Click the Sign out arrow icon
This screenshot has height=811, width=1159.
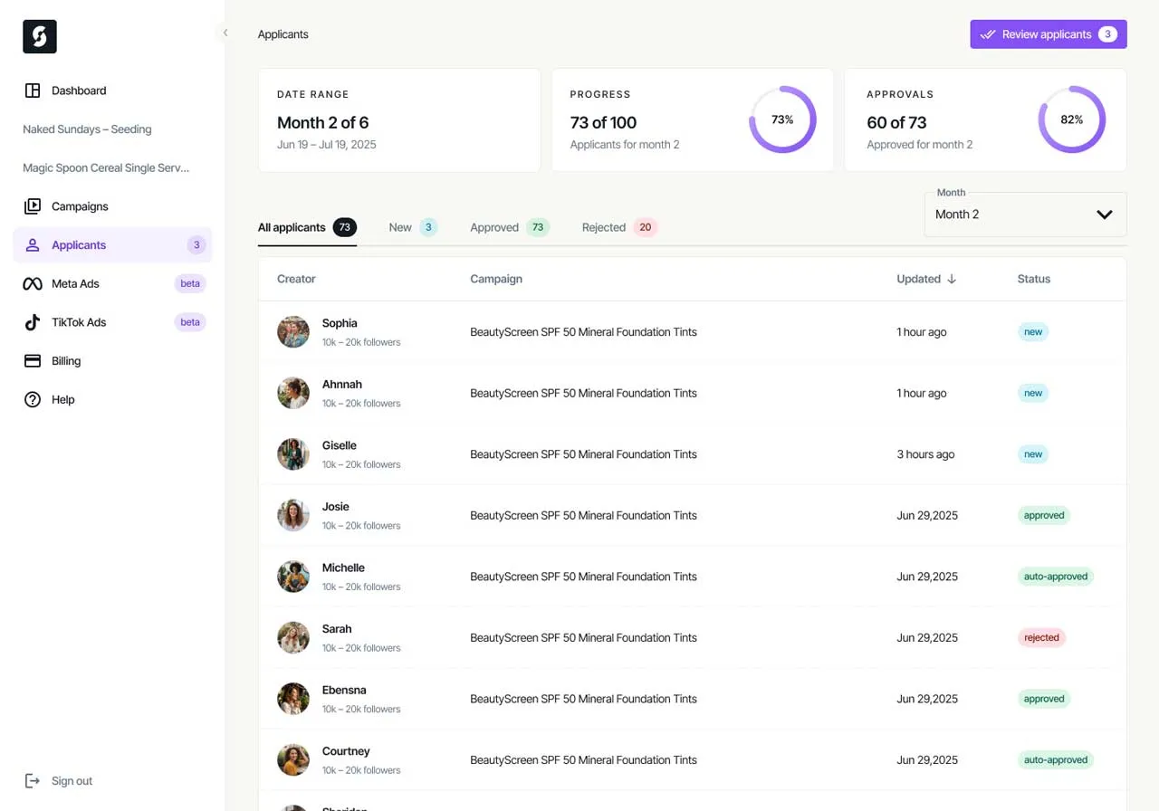(x=33, y=780)
